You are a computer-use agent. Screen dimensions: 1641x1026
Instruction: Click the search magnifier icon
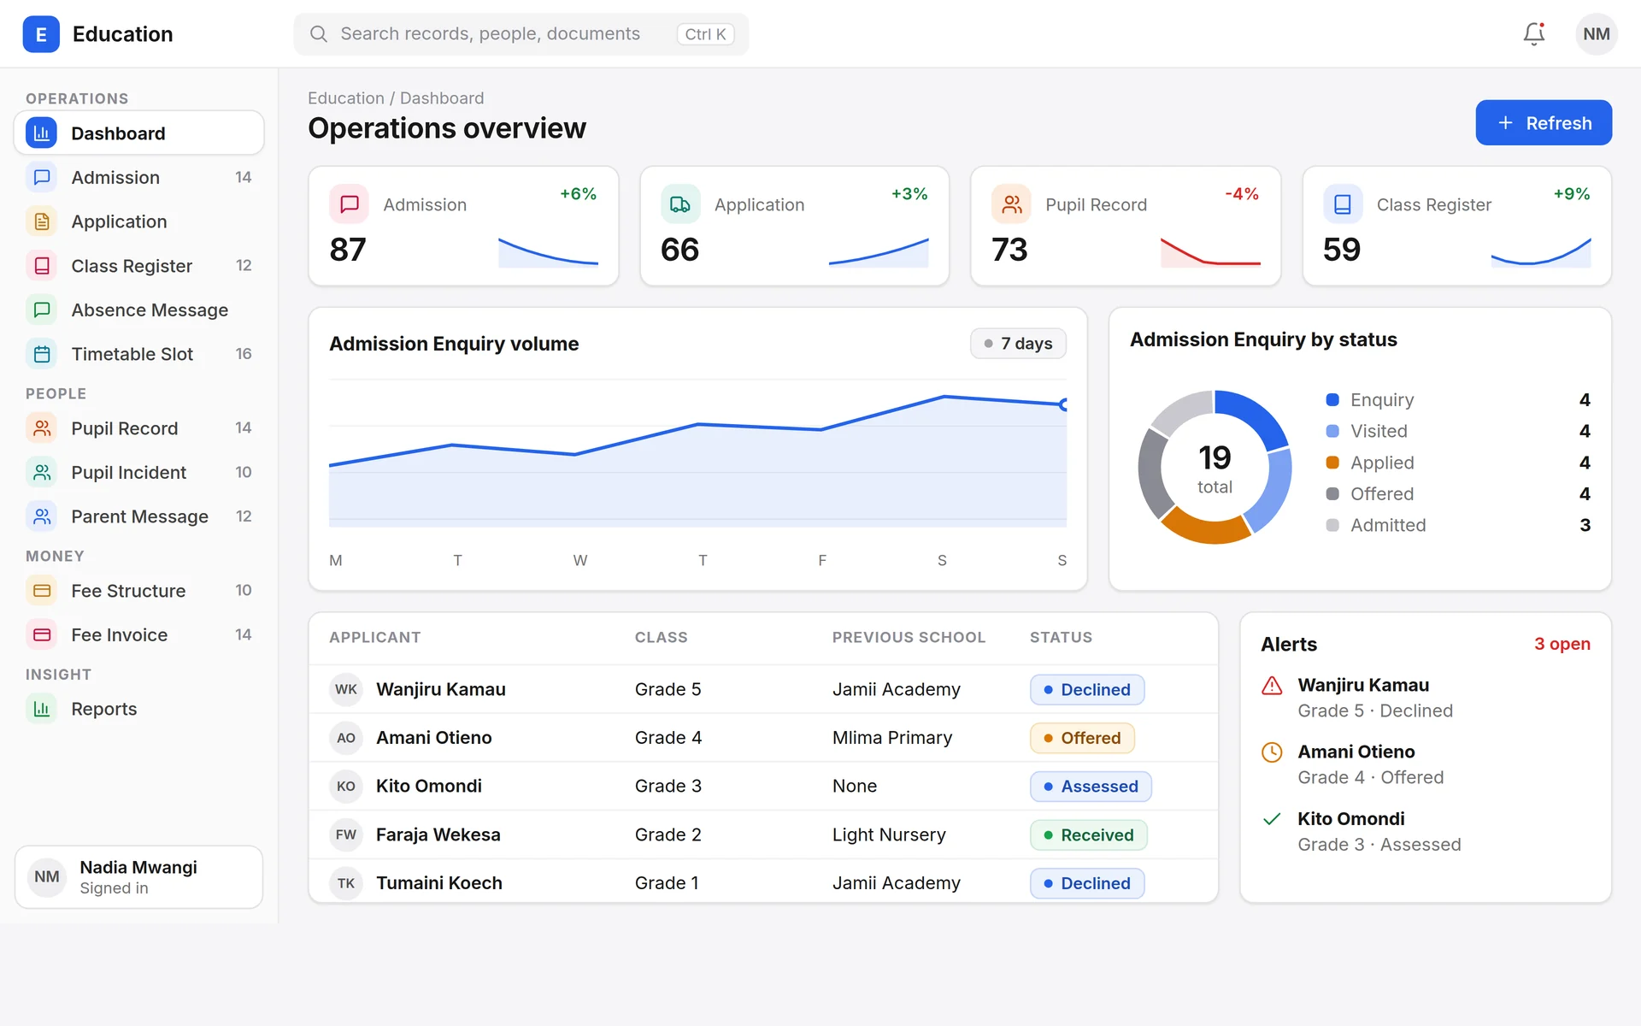[x=319, y=34]
